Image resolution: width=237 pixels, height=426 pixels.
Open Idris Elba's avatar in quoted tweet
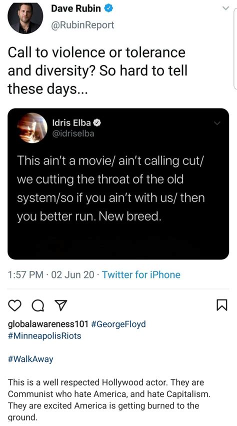[x=32, y=128]
